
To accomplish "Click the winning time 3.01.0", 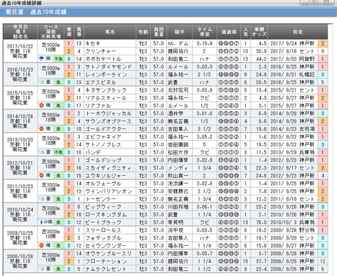I will [204, 113].
